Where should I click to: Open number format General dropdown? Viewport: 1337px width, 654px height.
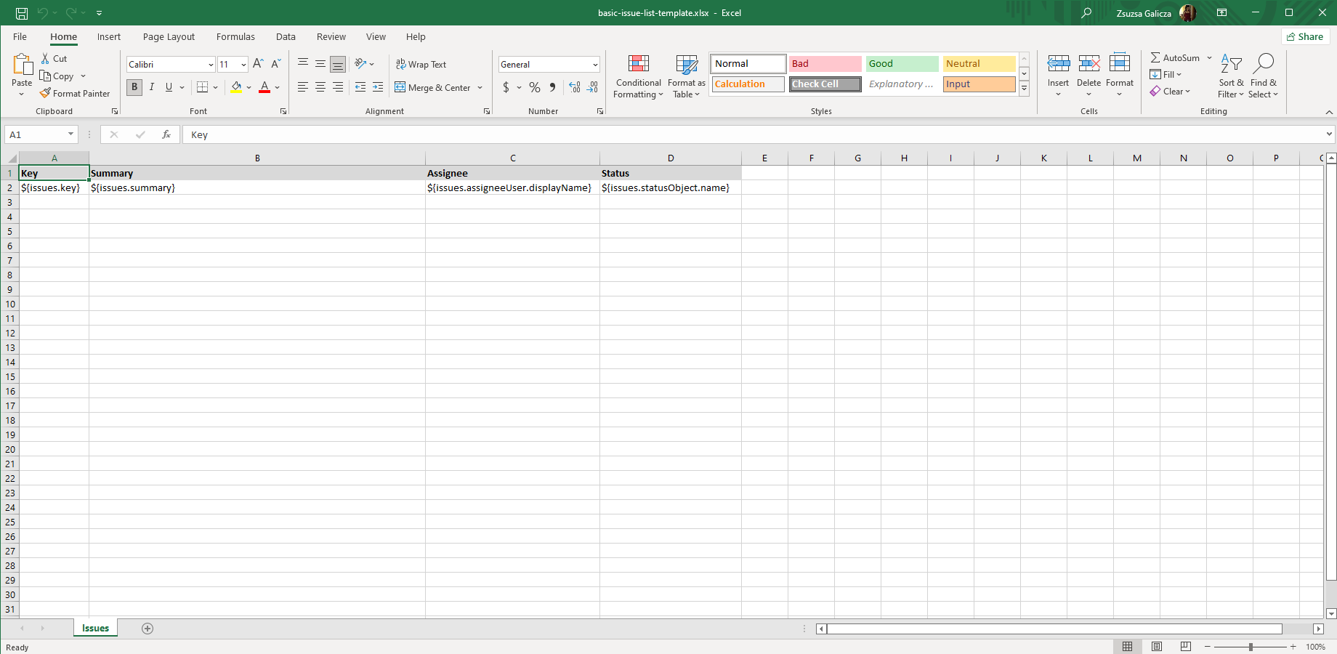click(595, 65)
